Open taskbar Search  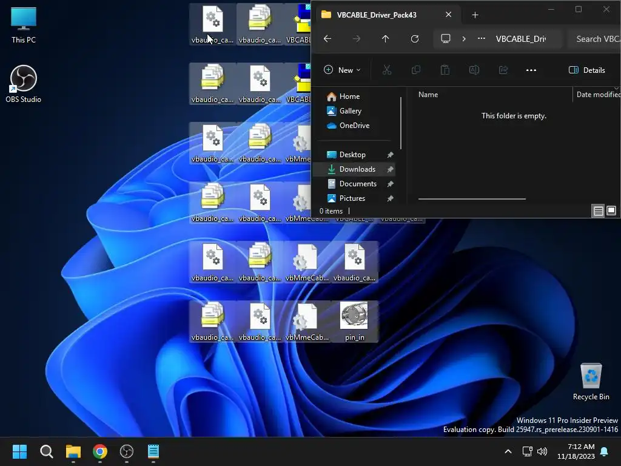[46, 451]
